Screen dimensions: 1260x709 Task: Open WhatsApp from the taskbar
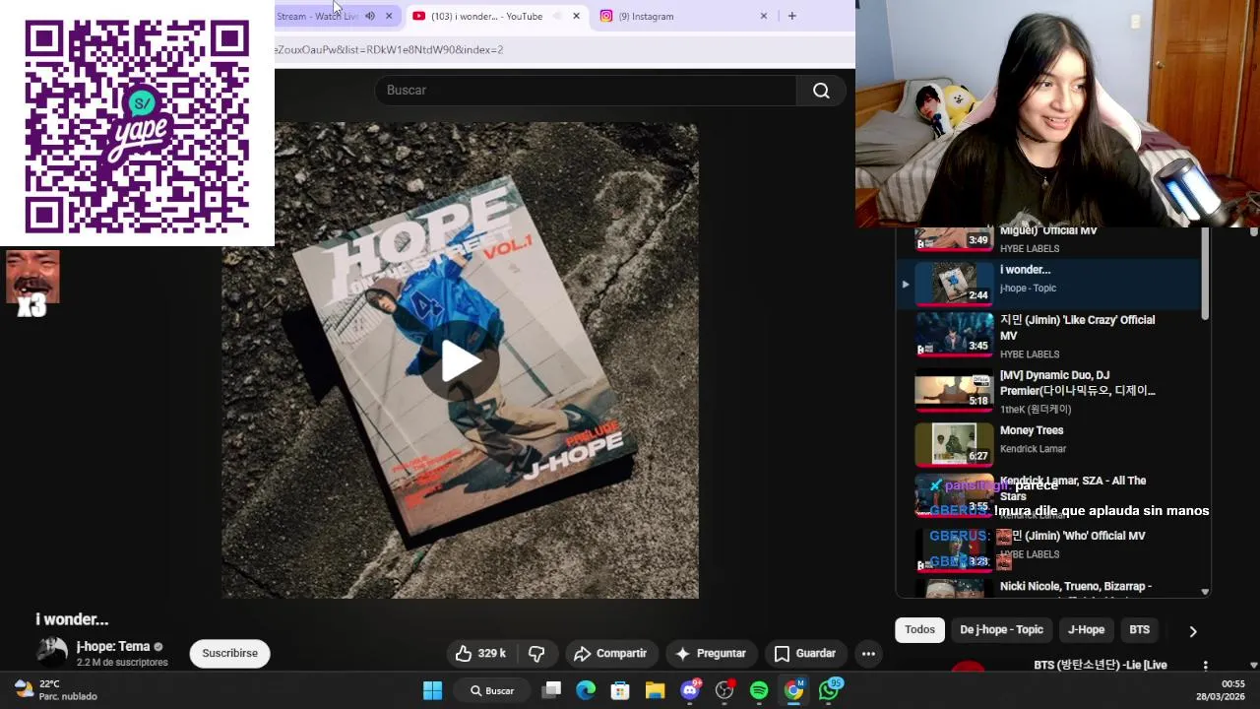click(829, 690)
